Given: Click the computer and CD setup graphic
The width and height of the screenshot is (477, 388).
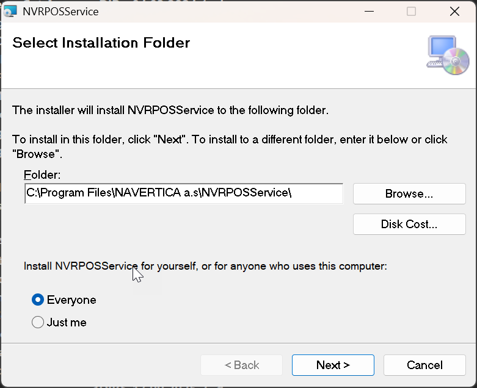Looking at the screenshot, I should (x=448, y=56).
